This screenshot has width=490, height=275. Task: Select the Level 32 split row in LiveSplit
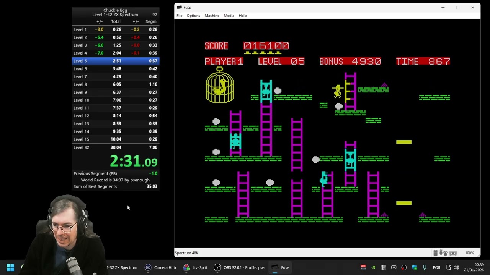[x=115, y=147]
